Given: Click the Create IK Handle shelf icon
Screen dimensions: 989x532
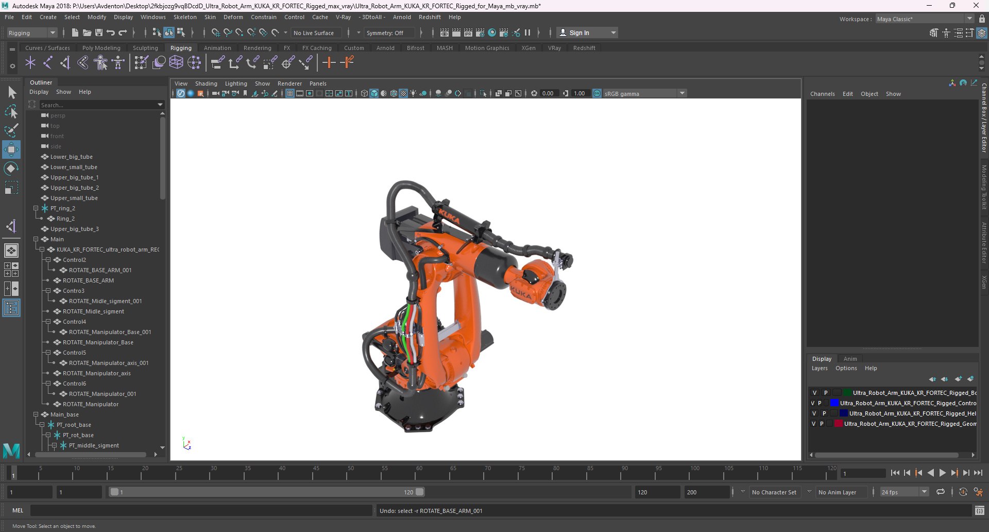Looking at the screenshot, I should (x=65, y=63).
